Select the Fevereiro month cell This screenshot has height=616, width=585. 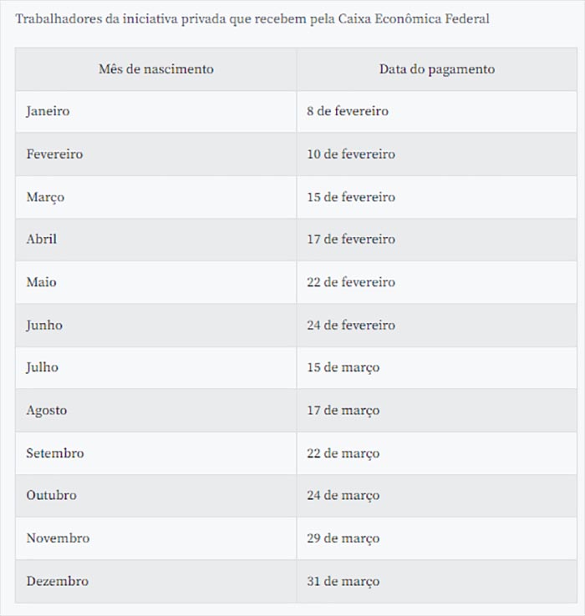click(155, 154)
